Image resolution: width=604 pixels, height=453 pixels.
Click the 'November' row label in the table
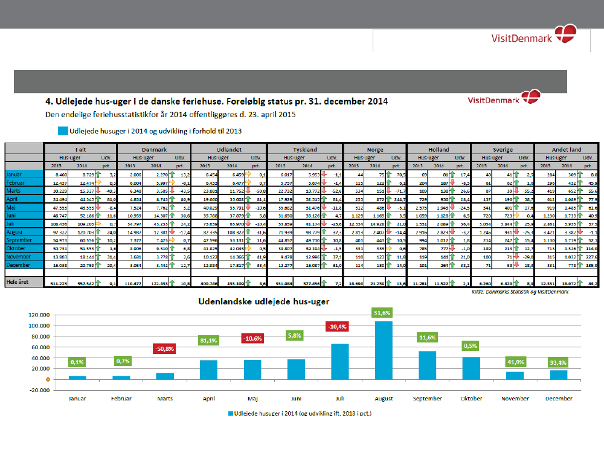tap(24, 257)
